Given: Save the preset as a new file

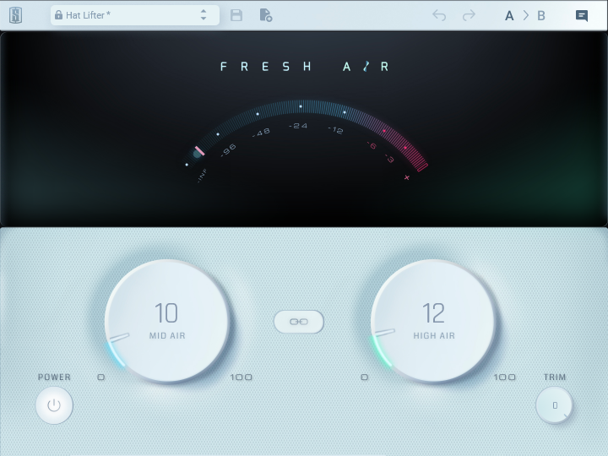Looking at the screenshot, I should (266, 15).
